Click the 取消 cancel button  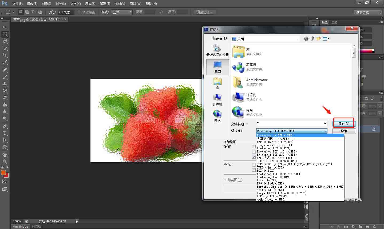pos(344,131)
